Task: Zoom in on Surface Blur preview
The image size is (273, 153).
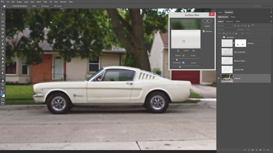Action: coord(193,51)
